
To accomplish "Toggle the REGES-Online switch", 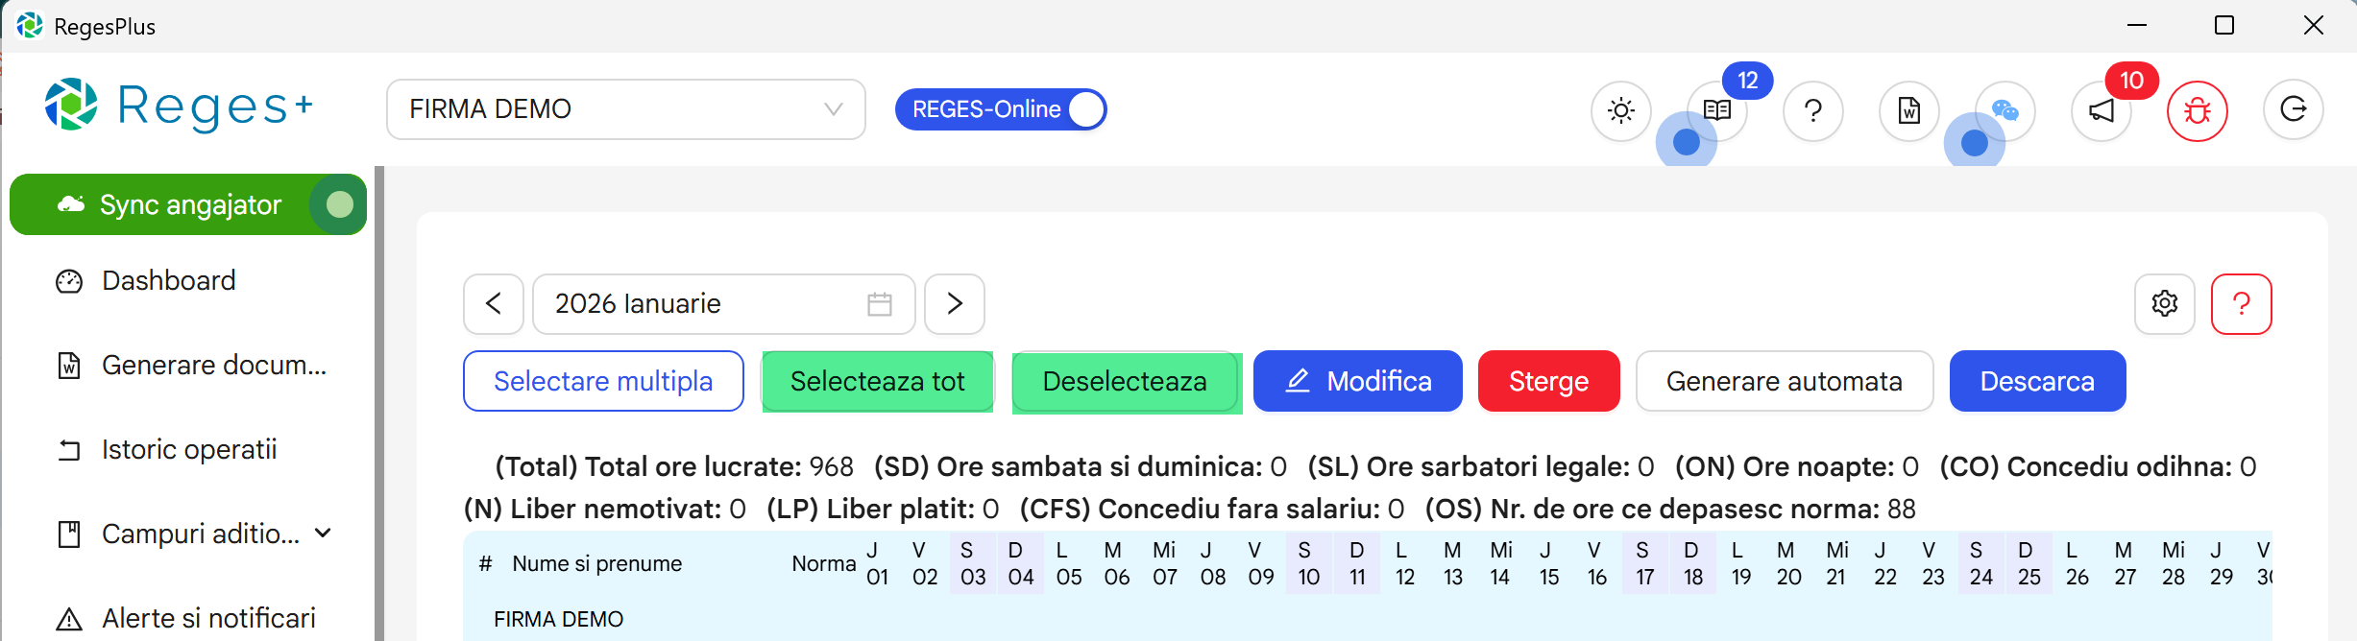I will pos(1084,109).
